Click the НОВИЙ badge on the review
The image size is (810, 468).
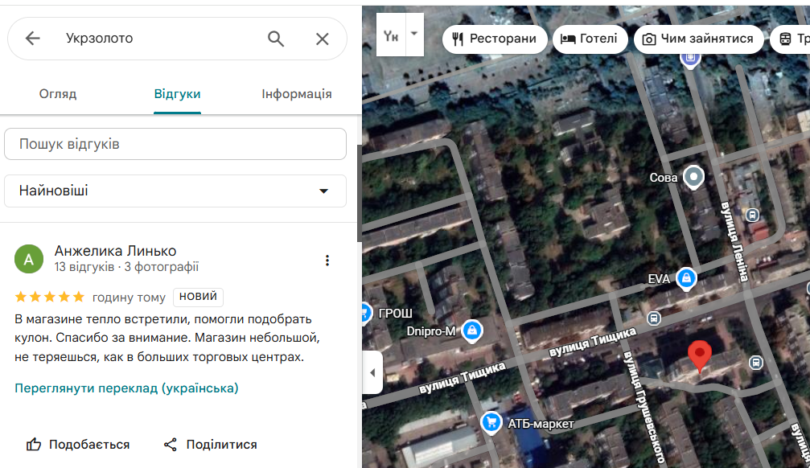(198, 297)
